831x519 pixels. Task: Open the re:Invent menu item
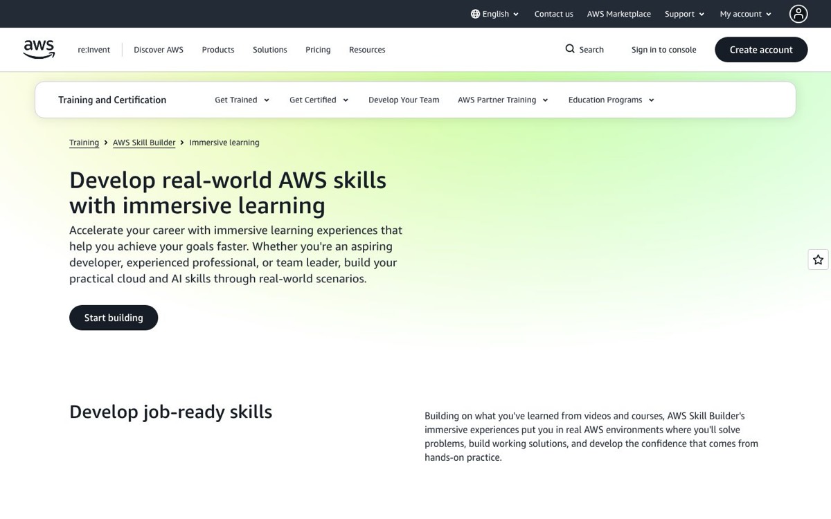[94, 50]
